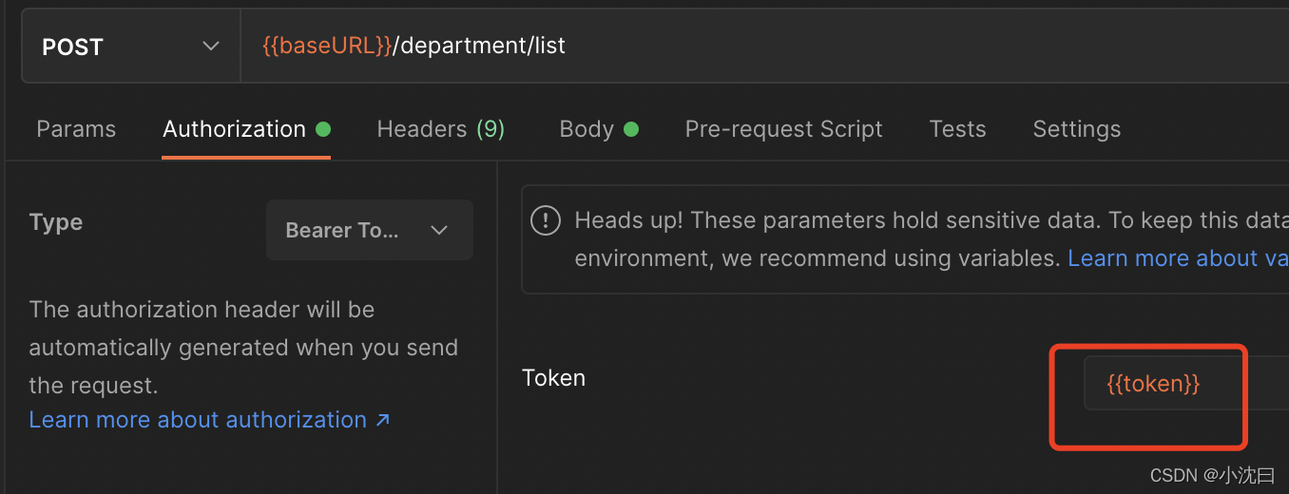The width and height of the screenshot is (1289, 494).
Task: Switch to the Params tab
Action: click(x=76, y=129)
